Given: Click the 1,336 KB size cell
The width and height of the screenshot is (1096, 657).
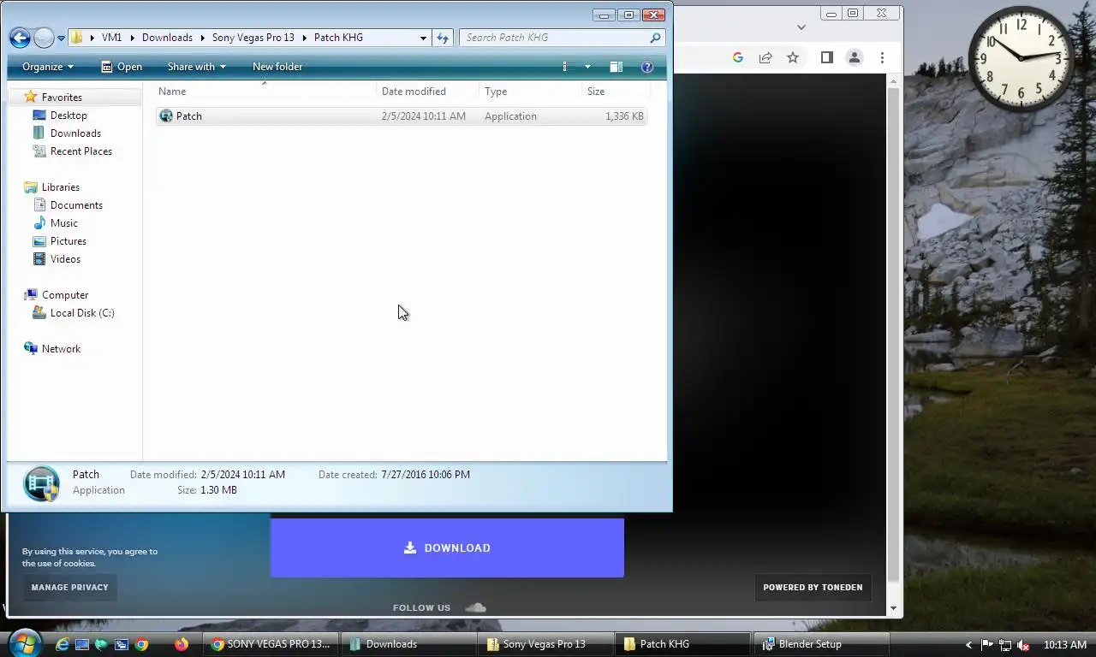Looking at the screenshot, I should 624,116.
